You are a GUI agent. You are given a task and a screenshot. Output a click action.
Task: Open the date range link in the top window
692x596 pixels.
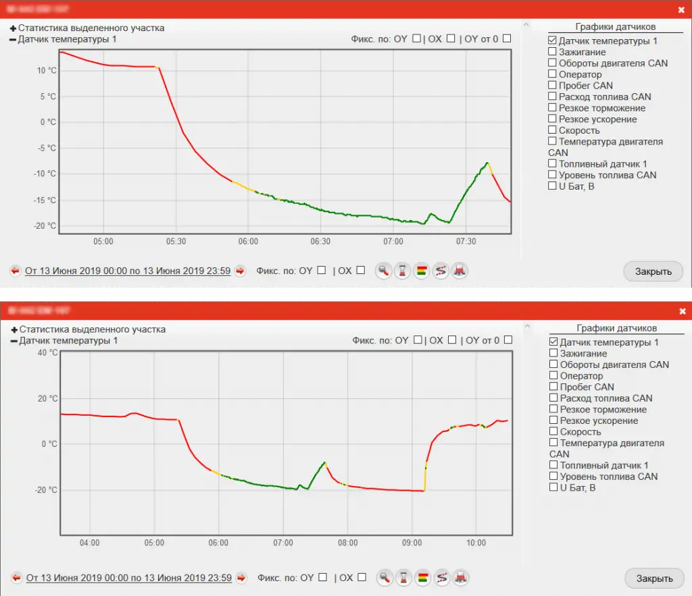(128, 271)
